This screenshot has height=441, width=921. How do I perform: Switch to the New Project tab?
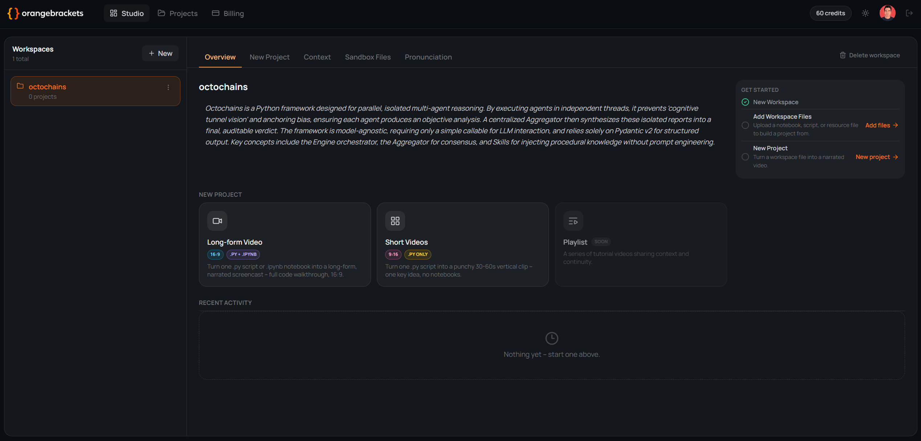point(269,57)
